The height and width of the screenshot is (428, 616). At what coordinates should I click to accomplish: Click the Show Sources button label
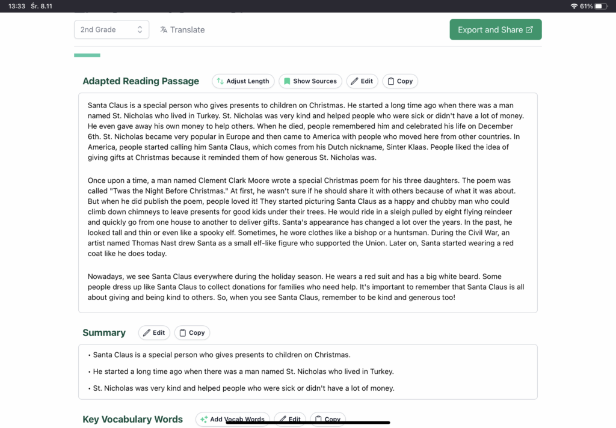click(x=315, y=81)
